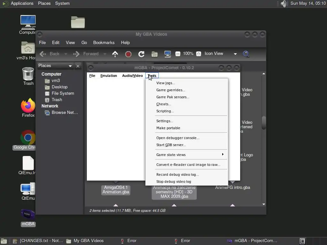
Task: Open the Places sidebar dropdown
Action: coord(55,66)
